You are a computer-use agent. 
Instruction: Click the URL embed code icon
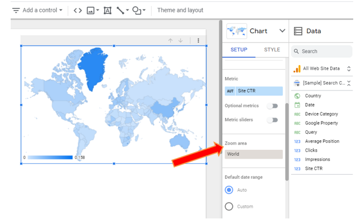(x=78, y=11)
